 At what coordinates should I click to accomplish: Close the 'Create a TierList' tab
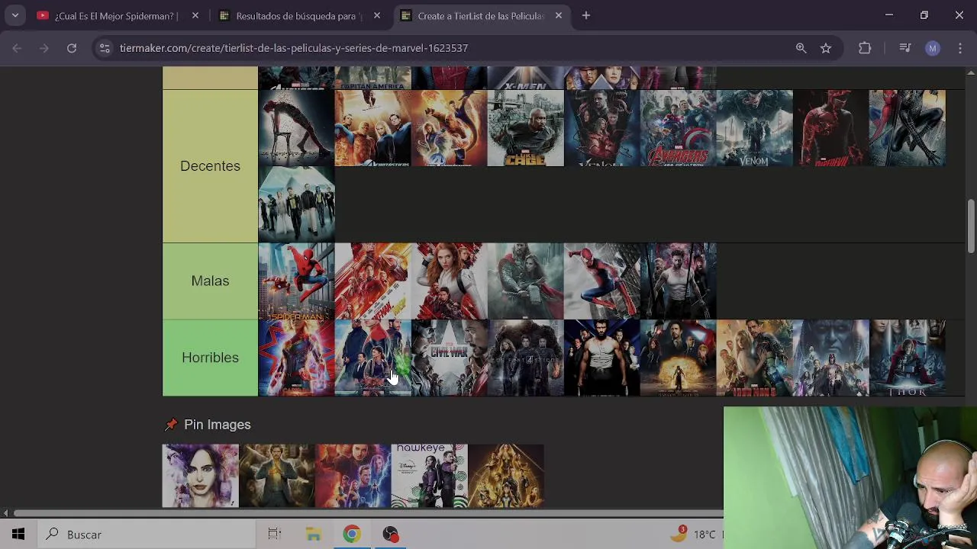click(559, 15)
